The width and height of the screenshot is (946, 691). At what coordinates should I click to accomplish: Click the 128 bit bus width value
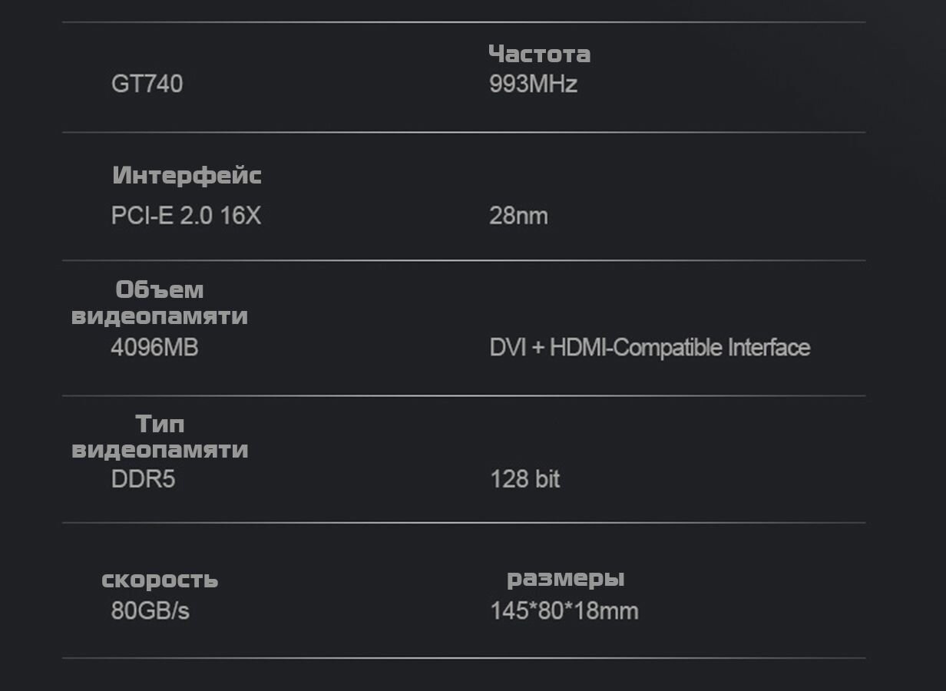point(524,479)
